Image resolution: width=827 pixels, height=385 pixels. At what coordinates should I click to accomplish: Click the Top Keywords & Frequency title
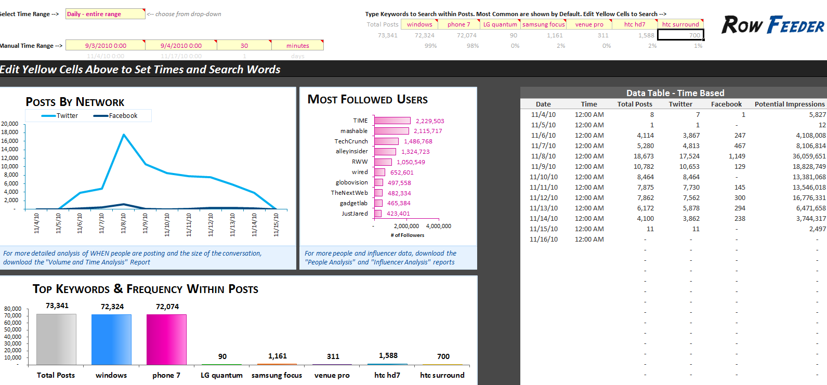click(x=146, y=289)
